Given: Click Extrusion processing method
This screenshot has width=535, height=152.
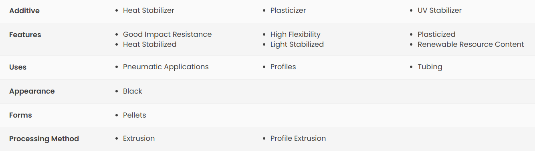Looking at the screenshot, I should 139,138.
